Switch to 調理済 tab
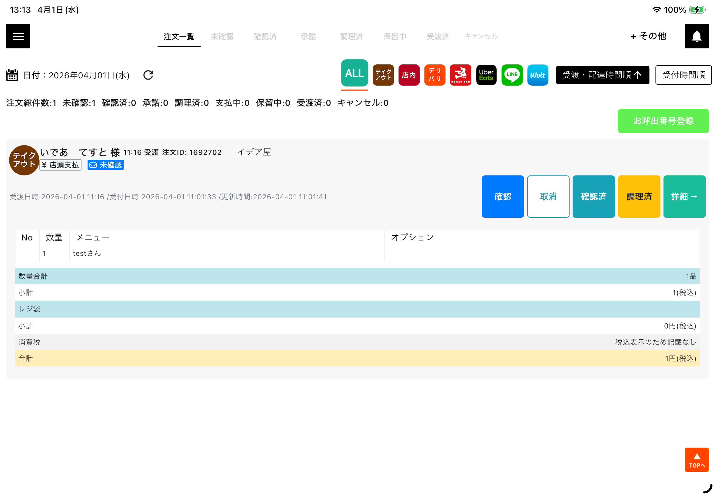Screen dimensions: 715x496 pyautogui.click(x=351, y=36)
